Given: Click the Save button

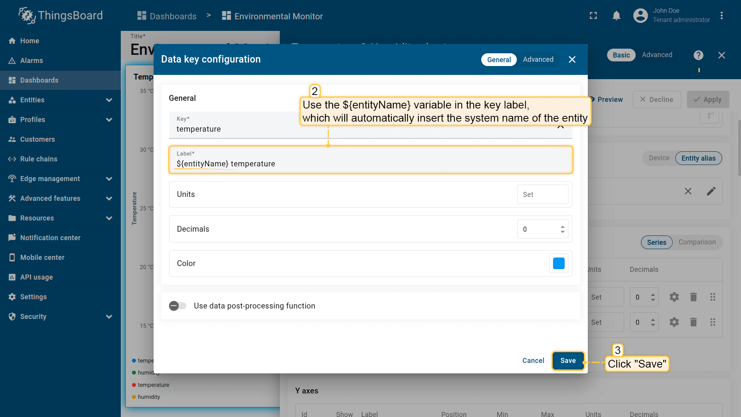Looking at the screenshot, I should point(568,361).
